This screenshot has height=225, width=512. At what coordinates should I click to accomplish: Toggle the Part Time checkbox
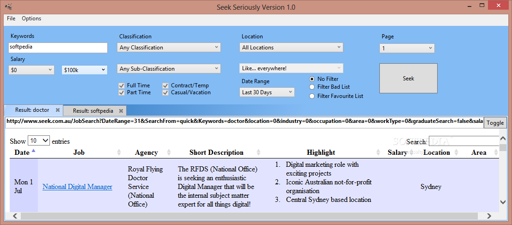122,92
